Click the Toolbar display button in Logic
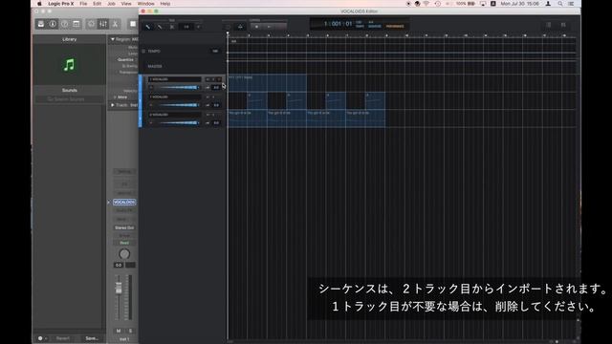612x344 pixels. point(76,24)
